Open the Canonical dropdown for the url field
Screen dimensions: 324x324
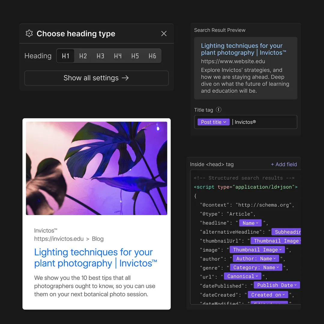pos(242,276)
